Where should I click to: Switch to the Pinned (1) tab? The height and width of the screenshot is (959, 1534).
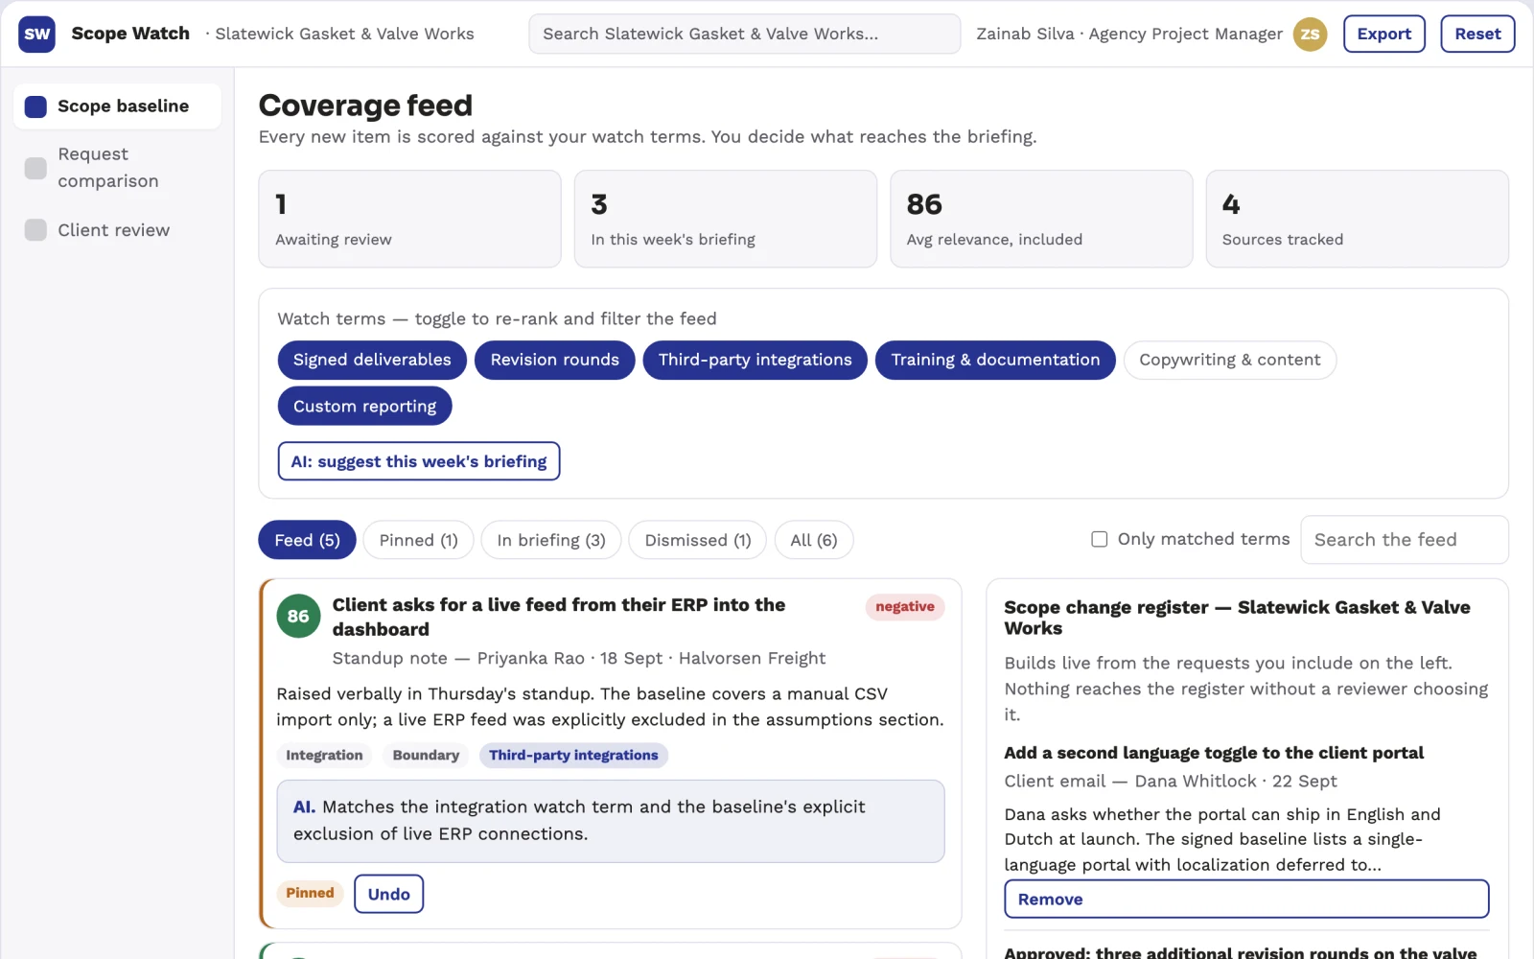click(418, 540)
